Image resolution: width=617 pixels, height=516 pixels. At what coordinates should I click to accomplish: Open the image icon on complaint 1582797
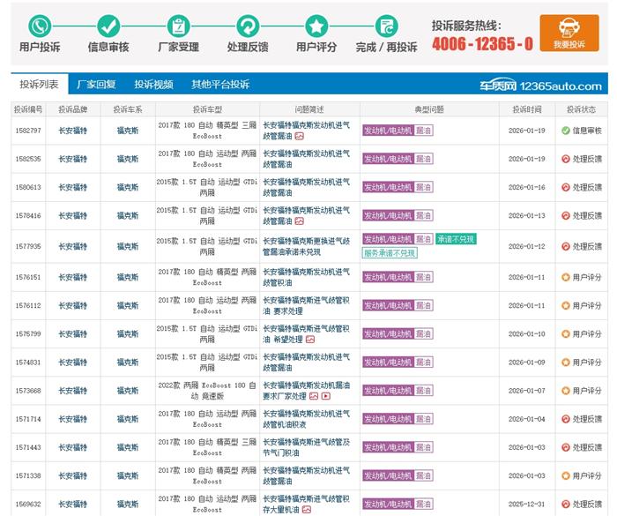coord(300,137)
